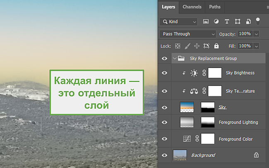Open the Layers panel menu icon
Screen dimensions: 269x168
pos(268,7)
